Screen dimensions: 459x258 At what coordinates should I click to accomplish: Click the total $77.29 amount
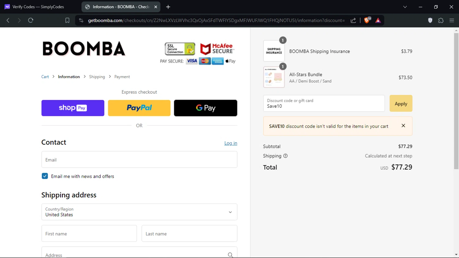[402, 167]
